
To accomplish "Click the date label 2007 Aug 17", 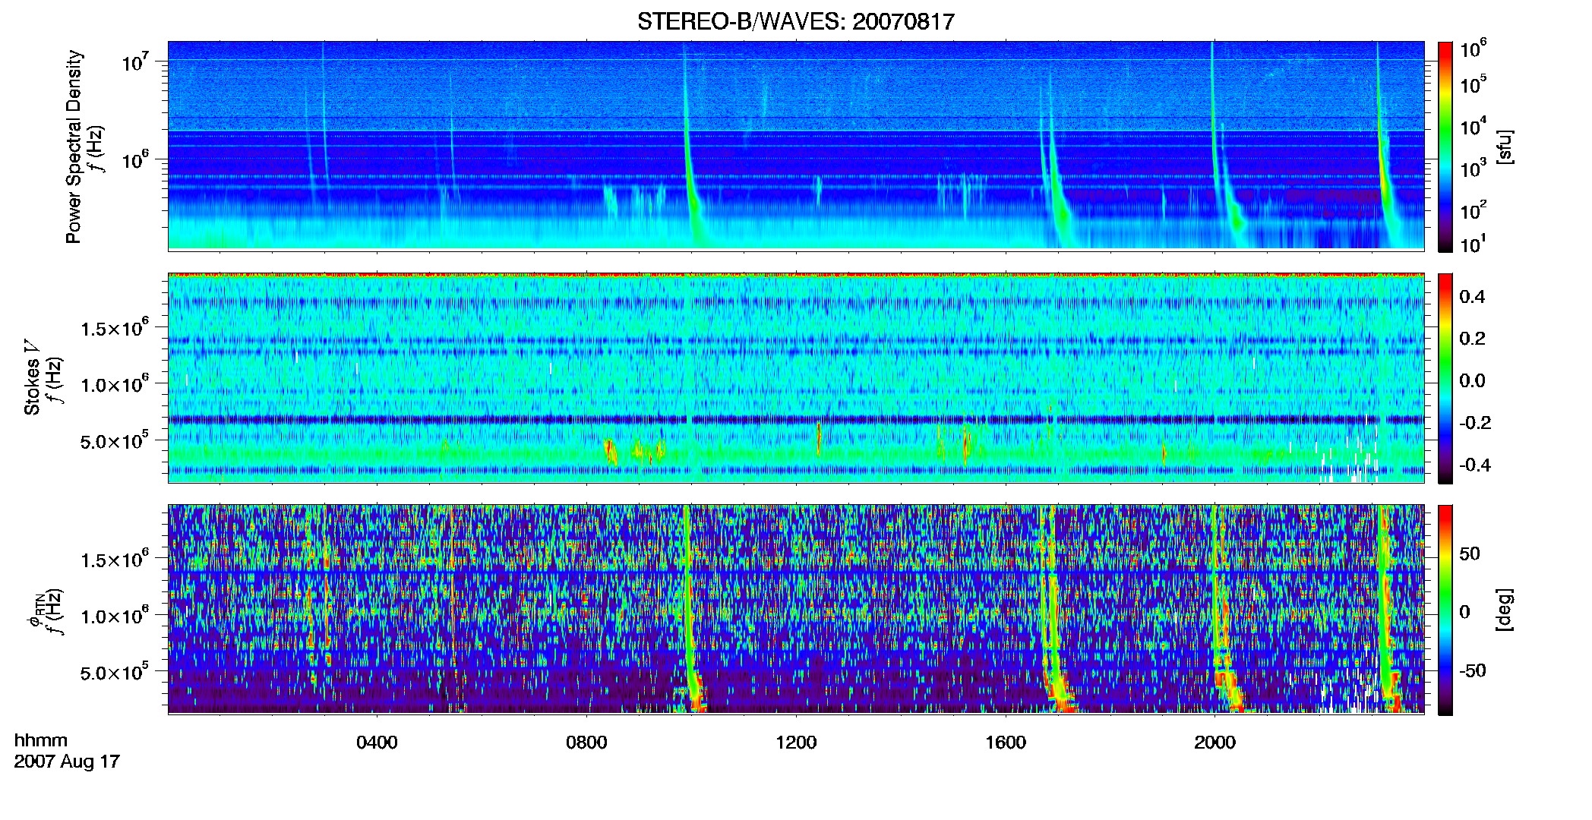I will [x=67, y=762].
